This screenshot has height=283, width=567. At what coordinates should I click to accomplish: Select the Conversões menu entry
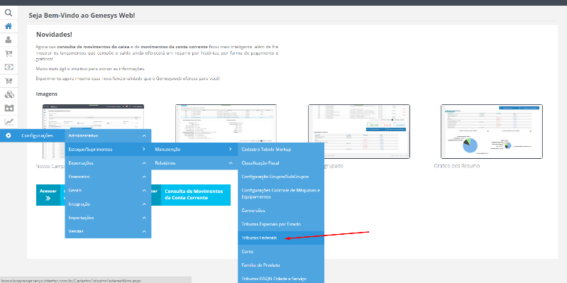pyautogui.click(x=281, y=211)
